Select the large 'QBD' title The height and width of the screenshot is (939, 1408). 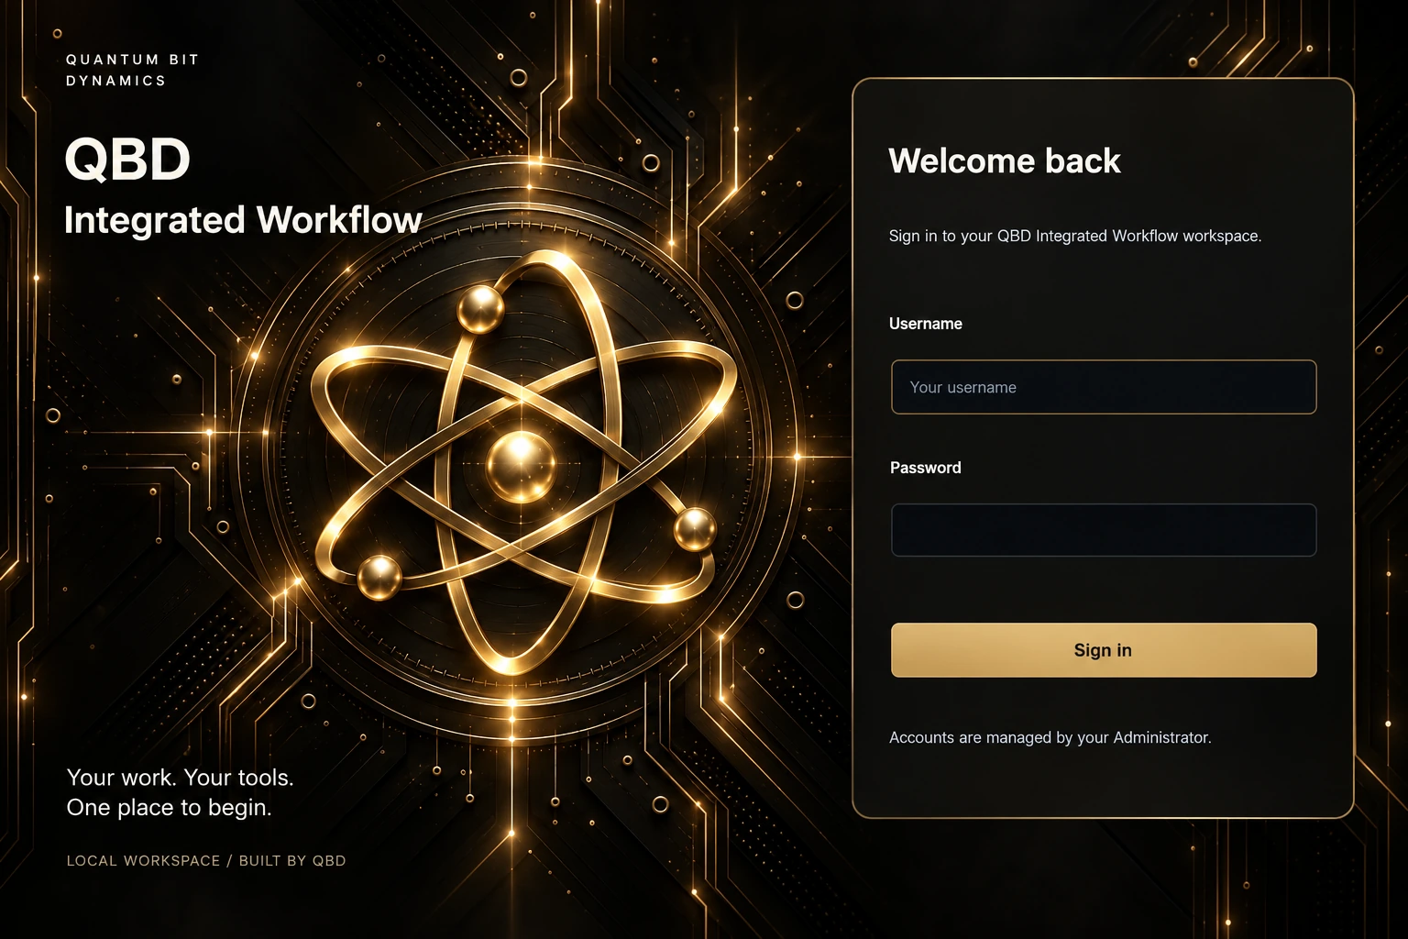(127, 159)
